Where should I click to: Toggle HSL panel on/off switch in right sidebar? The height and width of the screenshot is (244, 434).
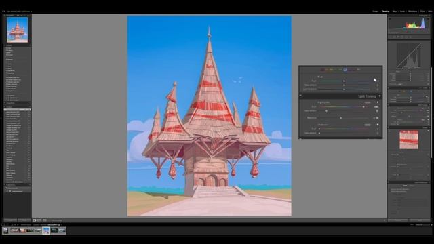click(389, 88)
